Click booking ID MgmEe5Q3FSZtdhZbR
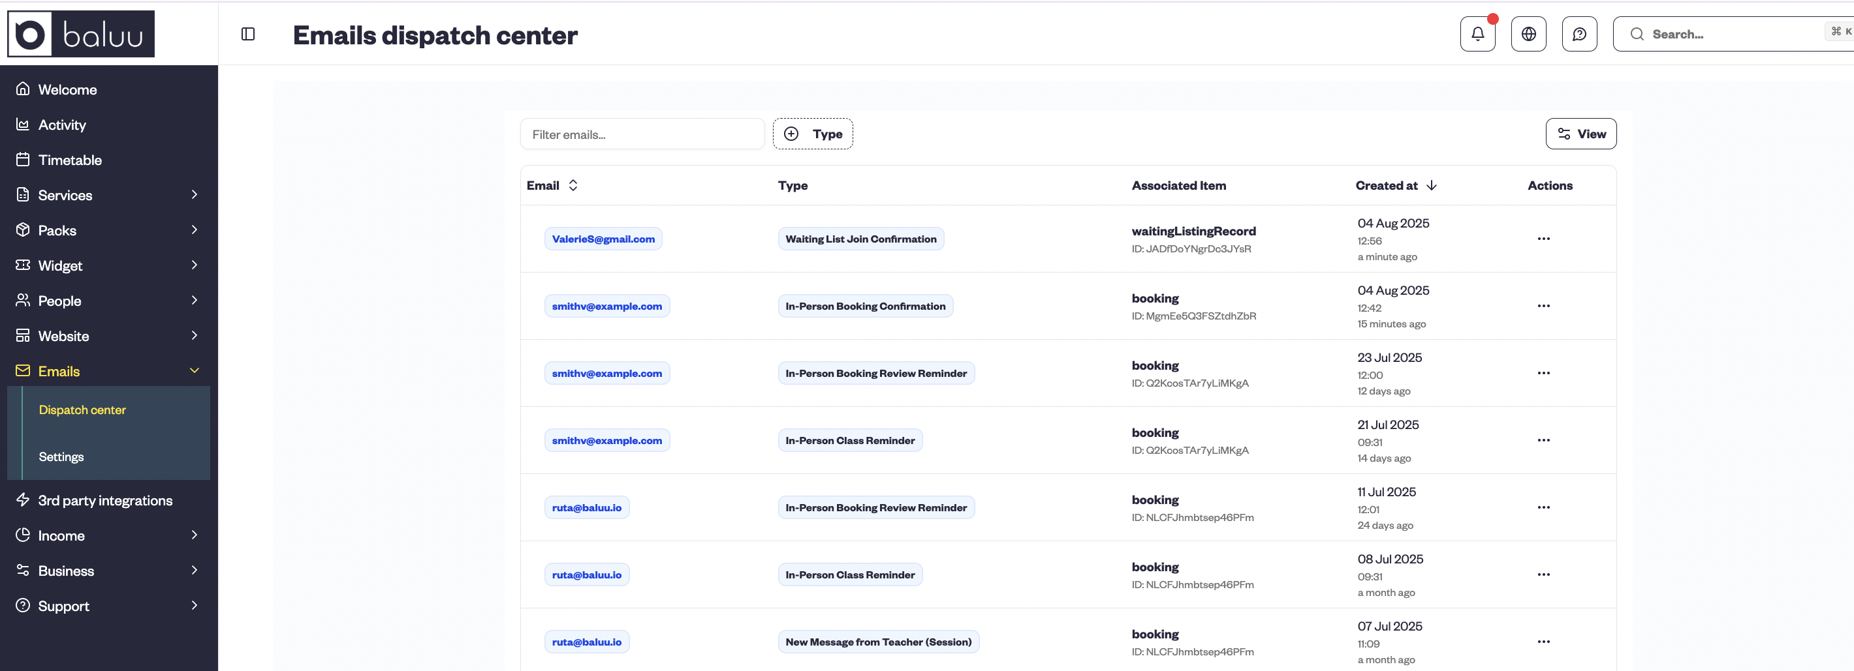Screen dimensions: 1854x671 click(1194, 316)
